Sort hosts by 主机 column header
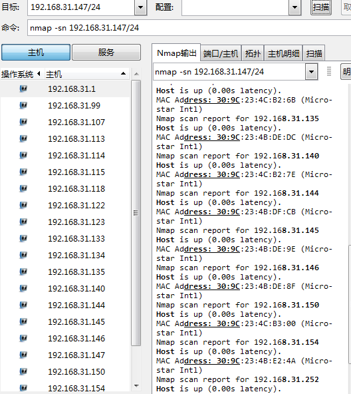 click(x=87, y=74)
